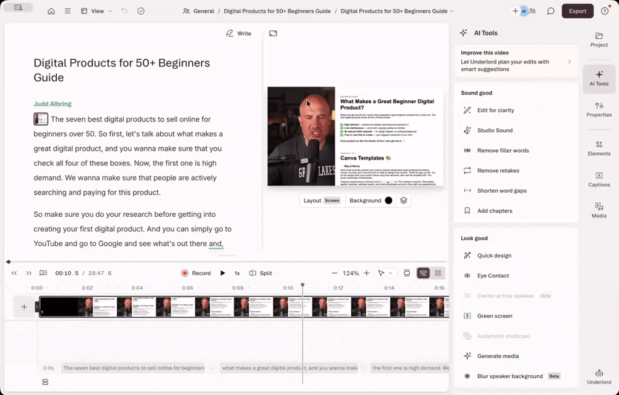Image resolution: width=619 pixels, height=395 pixels.
Task: Open the Layout Screen selector
Action: pos(322,201)
